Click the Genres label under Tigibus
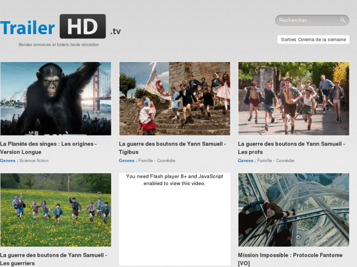 [x=128, y=161]
